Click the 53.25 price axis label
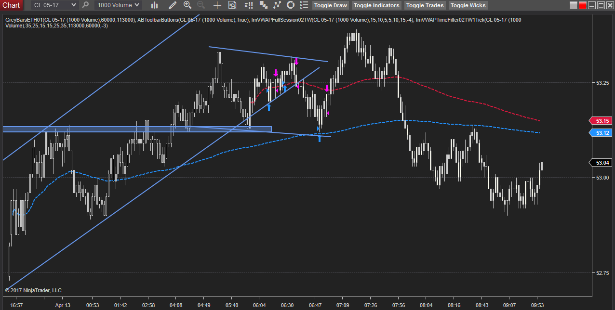Screen dimensions: 615x310 602,83
